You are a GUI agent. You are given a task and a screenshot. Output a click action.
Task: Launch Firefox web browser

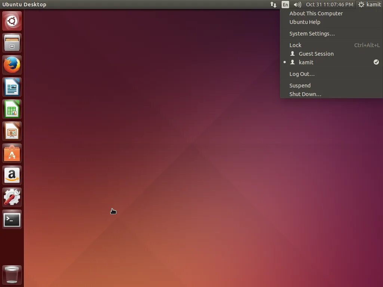tap(12, 65)
